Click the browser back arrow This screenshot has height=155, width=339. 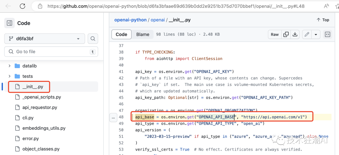8,6
